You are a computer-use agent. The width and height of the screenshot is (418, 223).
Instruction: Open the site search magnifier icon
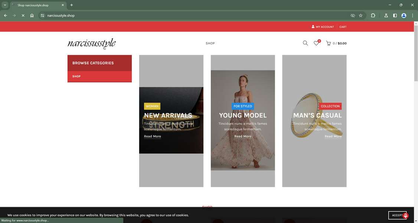pyautogui.click(x=305, y=43)
